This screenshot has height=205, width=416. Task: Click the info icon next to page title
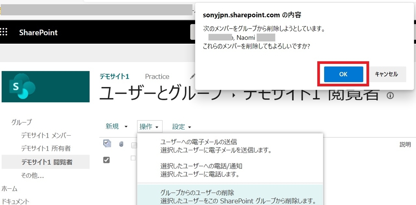click(x=390, y=95)
